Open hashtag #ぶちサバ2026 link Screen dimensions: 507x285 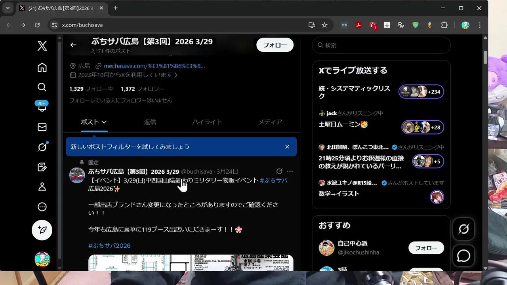pos(109,245)
